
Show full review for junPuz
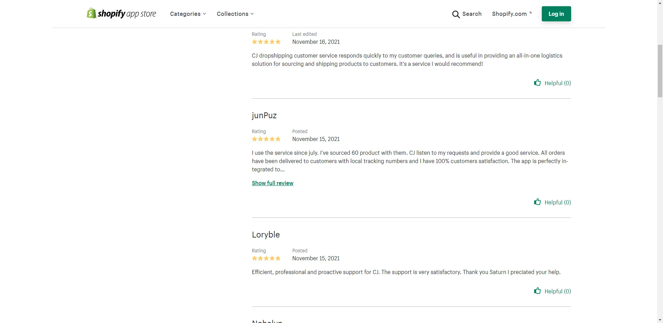tap(272, 183)
